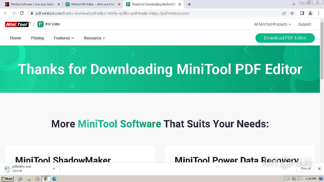324x182 pixels.
Task: Click the volume icon in the system tray
Action: [288, 179]
